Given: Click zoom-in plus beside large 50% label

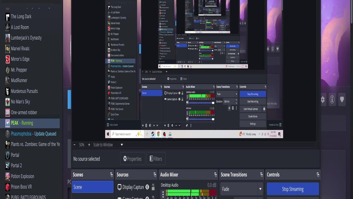Looking at the screenshot, I should (89, 145).
